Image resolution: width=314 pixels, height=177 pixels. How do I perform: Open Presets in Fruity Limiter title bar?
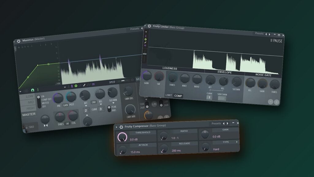pos(259,33)
